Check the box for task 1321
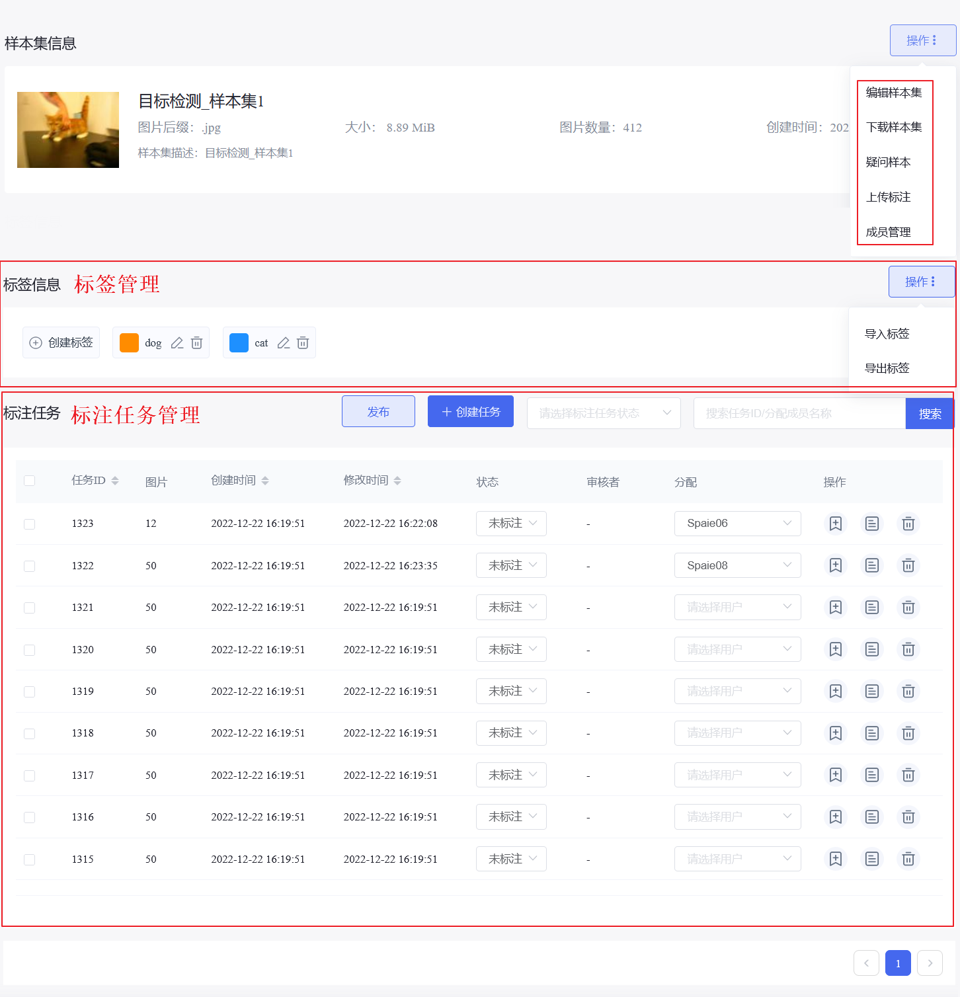960x997 pixels. 29,608
